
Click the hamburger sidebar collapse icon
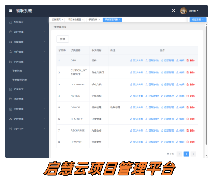pos(10,11)
